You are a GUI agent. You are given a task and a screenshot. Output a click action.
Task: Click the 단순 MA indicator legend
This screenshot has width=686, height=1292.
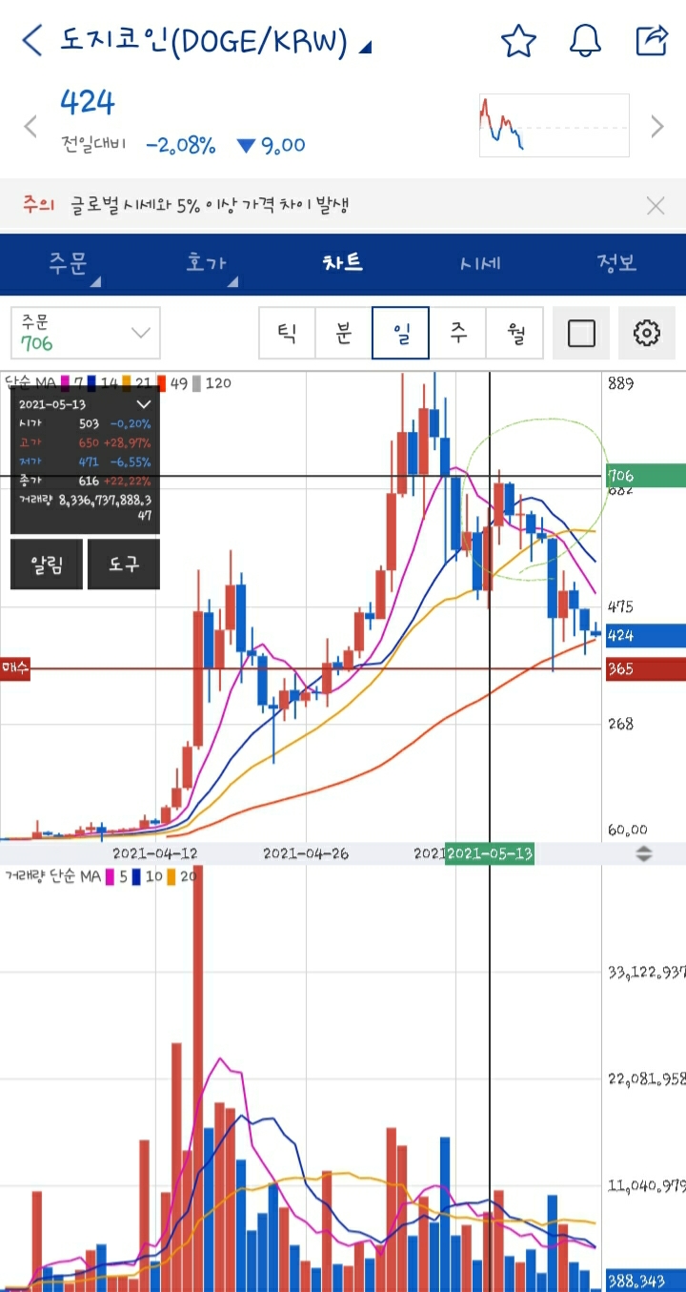pyautogui.click(x=118, y=382)
